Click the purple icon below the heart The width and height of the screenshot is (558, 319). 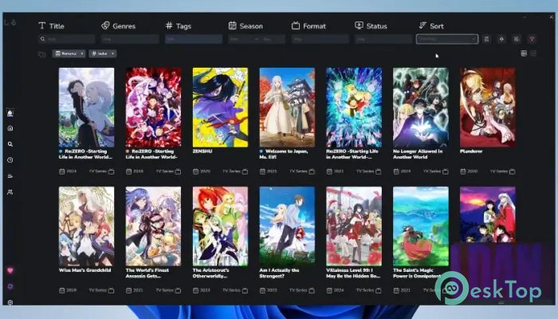[10, 286]
